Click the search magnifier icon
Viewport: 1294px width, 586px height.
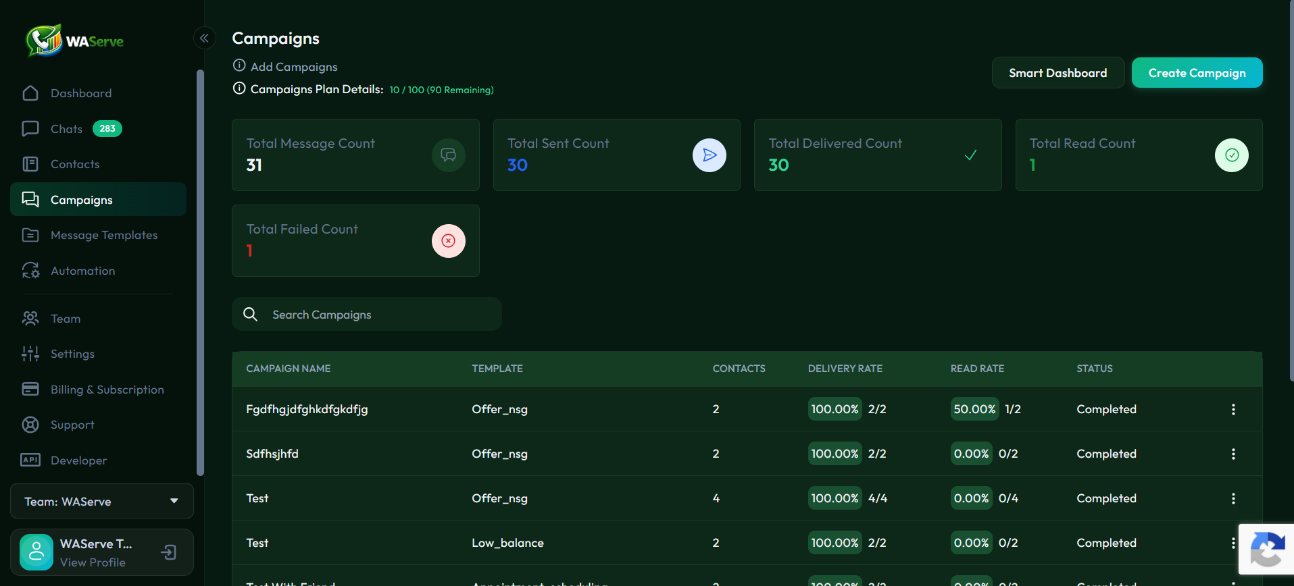coord(250,314)
